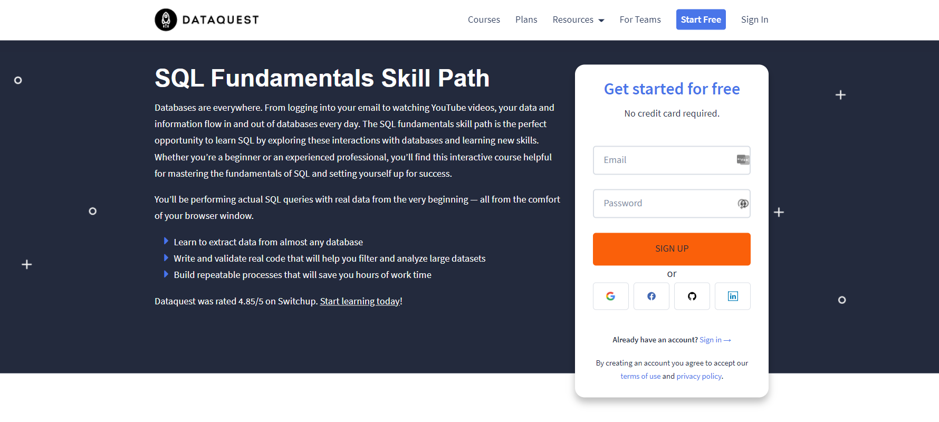Click Sign In in the header
Viewport: 939px width, 422px height.
[x=754, y=20]
